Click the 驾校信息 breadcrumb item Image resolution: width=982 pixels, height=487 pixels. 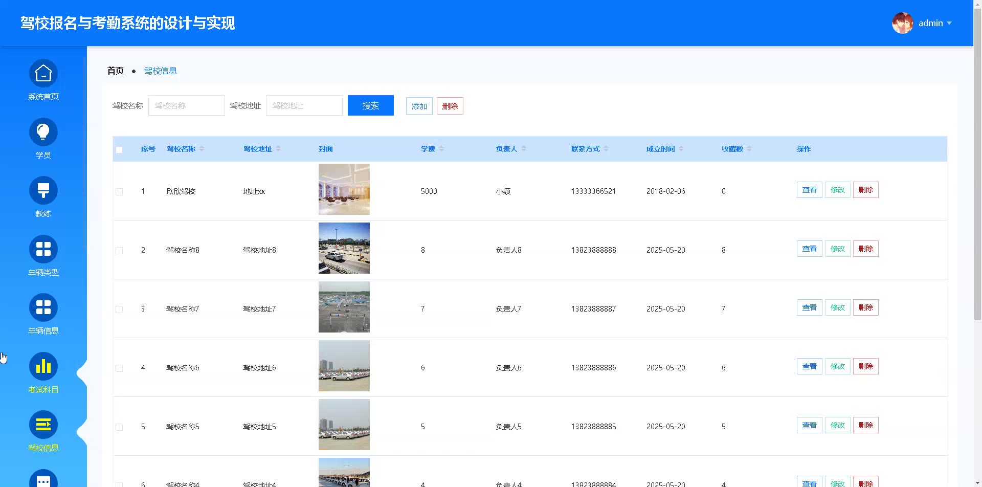(160, 71)
